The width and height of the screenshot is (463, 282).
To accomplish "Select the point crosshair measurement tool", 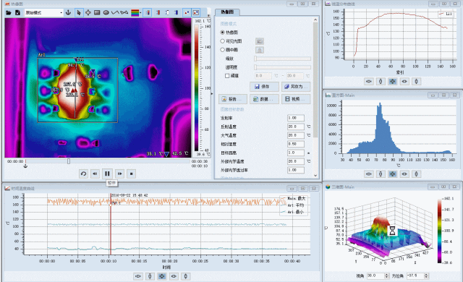I will 88,13.
